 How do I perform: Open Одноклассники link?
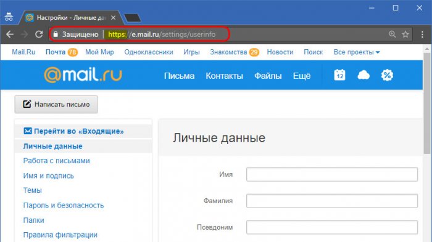click(149, 52)
